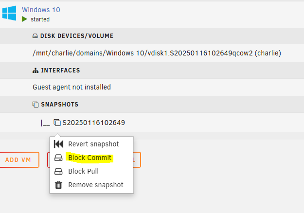The height and width of the screenshot is (213, 304).
Task: Click the green started play icon
Action: tap(24, 19)
